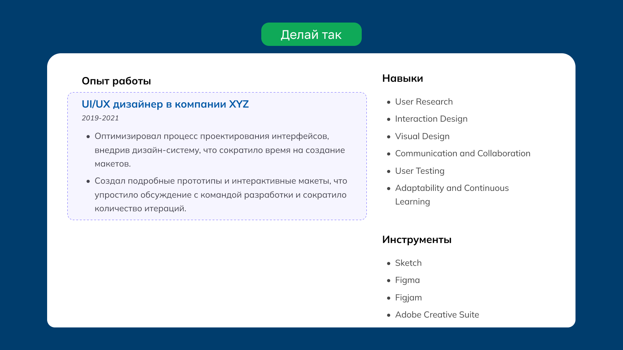The width and height of the screenshot is (623, 350).
Task: Click "количество итераций." text in second bullet
Action: tap(140, 209)
